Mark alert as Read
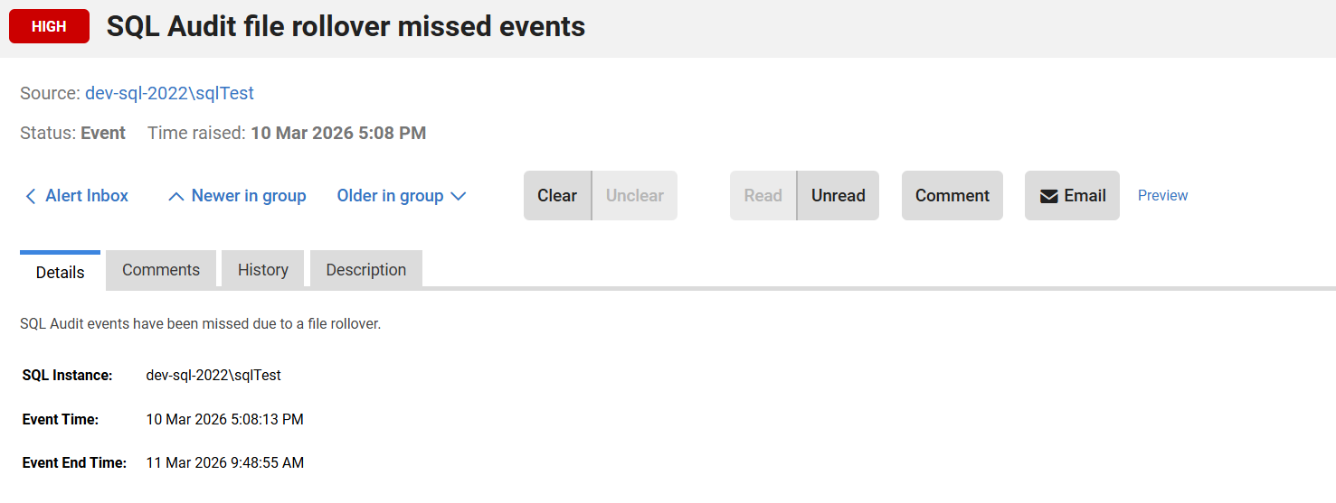 [763, 196]
